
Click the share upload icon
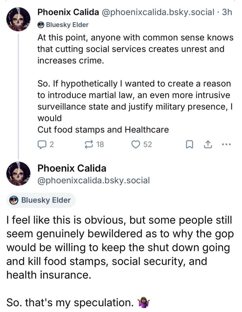207,144
